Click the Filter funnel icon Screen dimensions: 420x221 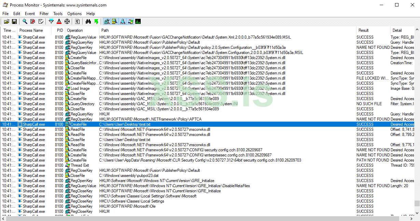51,22
